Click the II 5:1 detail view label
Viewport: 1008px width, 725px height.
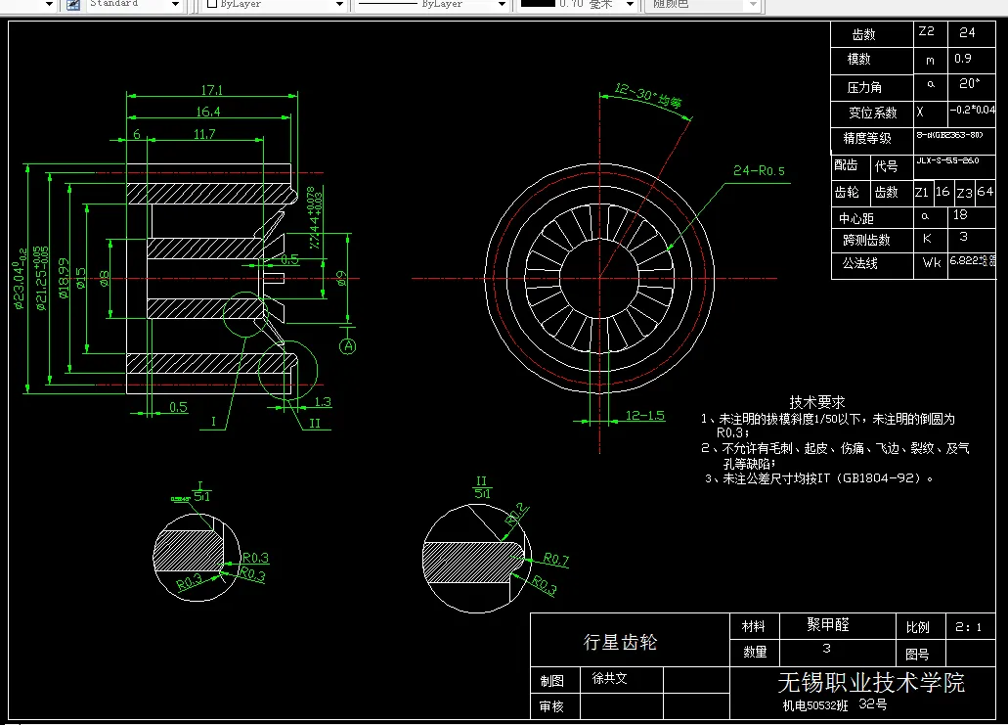(482, 487)
